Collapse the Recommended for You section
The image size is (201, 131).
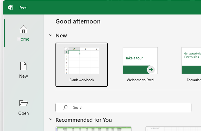[x=51, y=119]
